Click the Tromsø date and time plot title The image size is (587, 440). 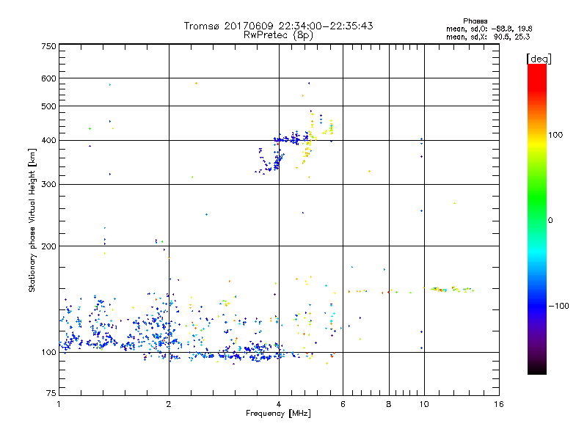[x=278, y=26]
